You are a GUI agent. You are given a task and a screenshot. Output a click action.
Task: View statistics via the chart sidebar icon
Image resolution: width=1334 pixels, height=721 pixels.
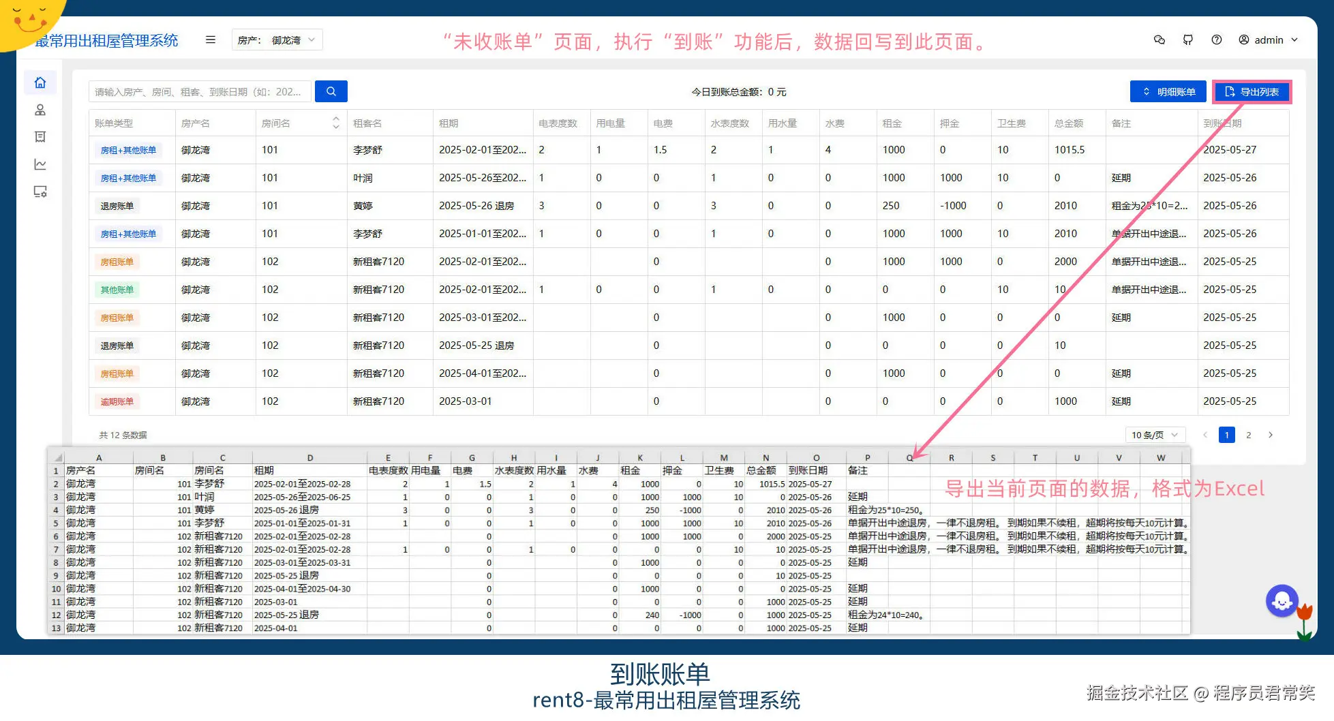coord(40,164)
